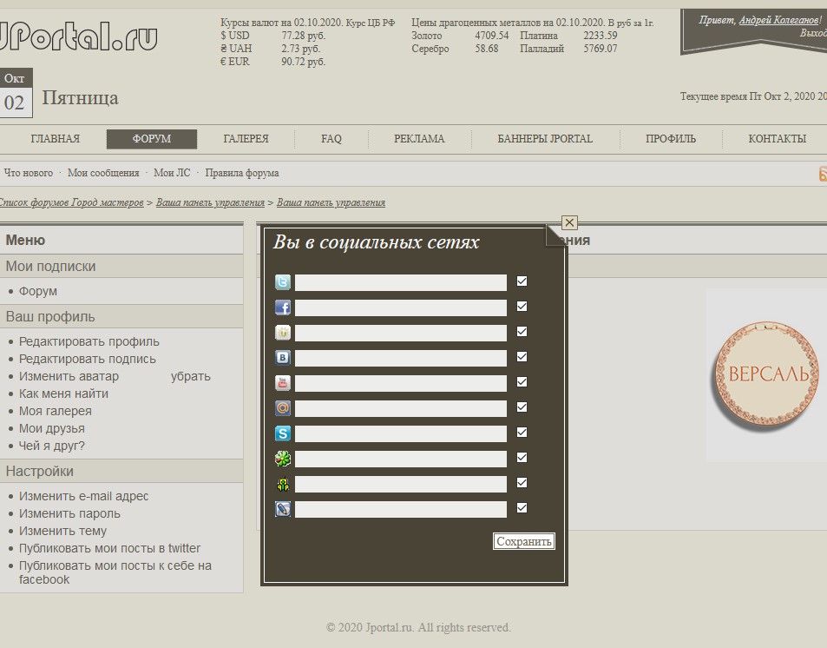Click the Mail.ru @ icon

[x=283, y=408]
